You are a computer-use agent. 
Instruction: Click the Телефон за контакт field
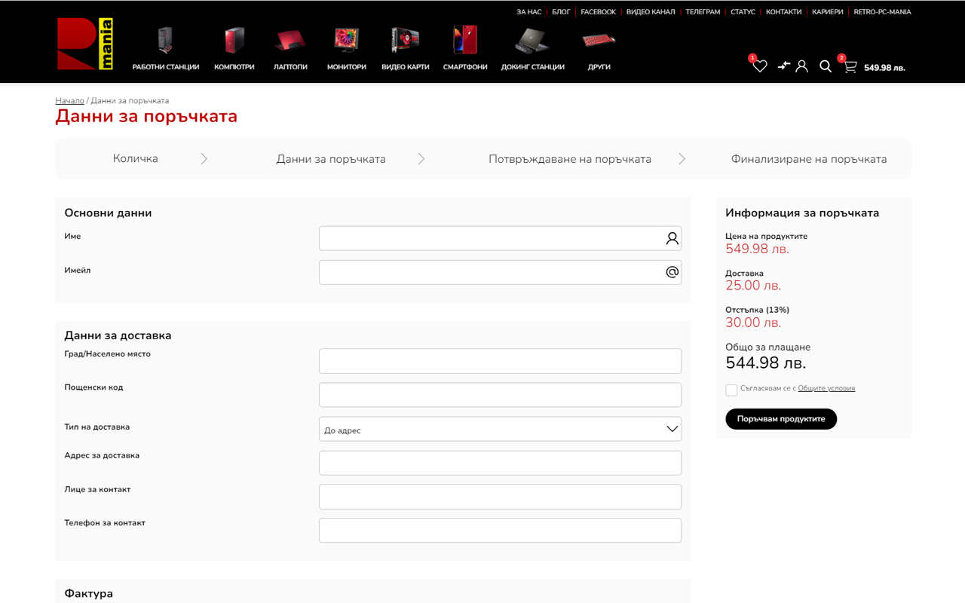coord(500,531)
